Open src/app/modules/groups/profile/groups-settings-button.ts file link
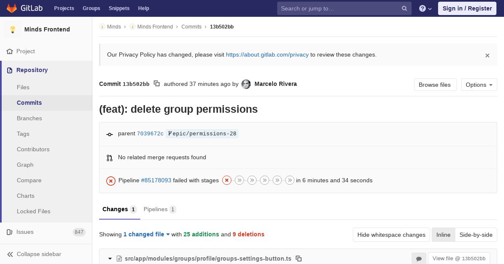 [x=208, y=259]
